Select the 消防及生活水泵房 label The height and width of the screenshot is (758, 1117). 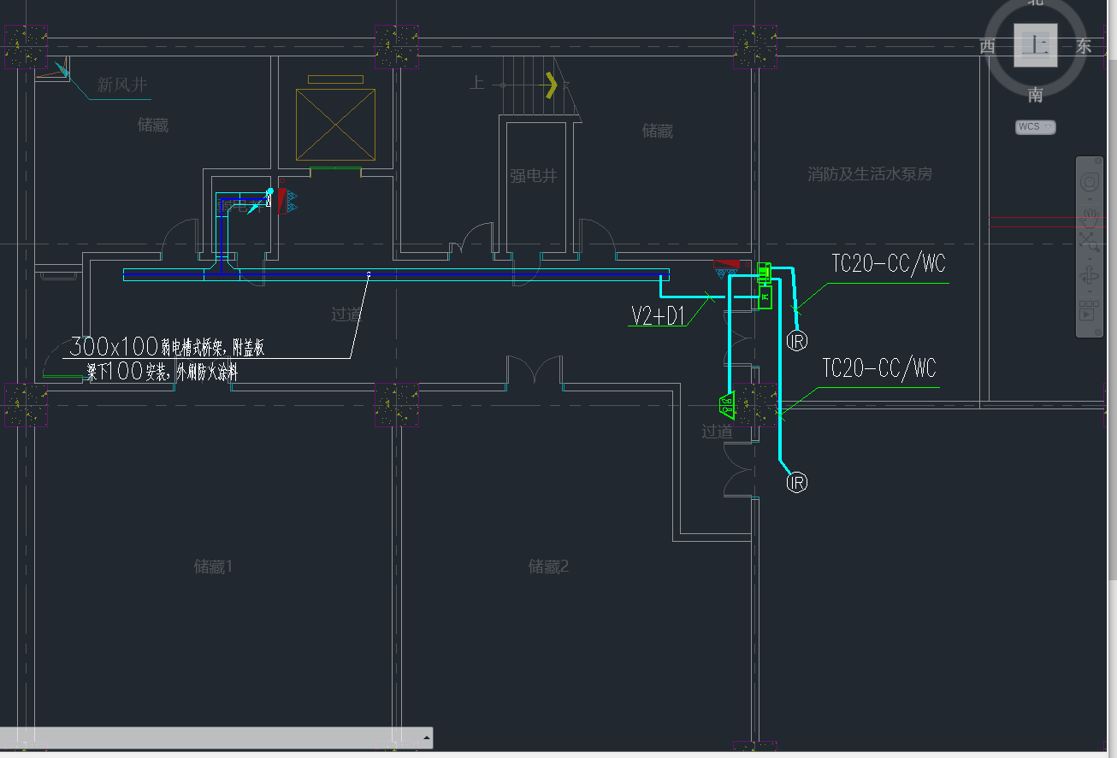(x=870, y=174)
